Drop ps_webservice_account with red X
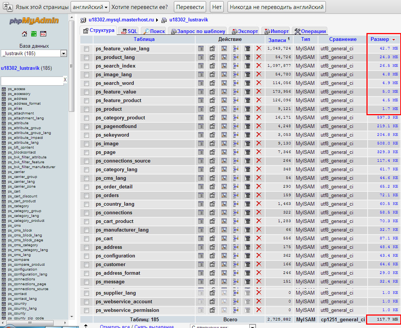 (259, 301)
